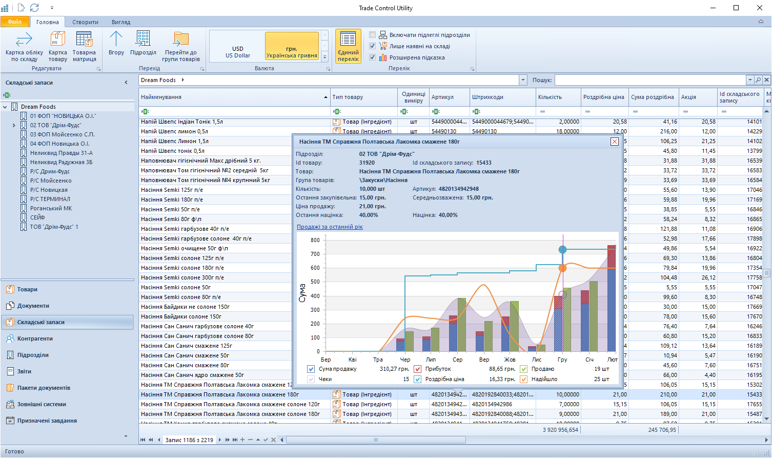Click into the Пошук search field

650,80
